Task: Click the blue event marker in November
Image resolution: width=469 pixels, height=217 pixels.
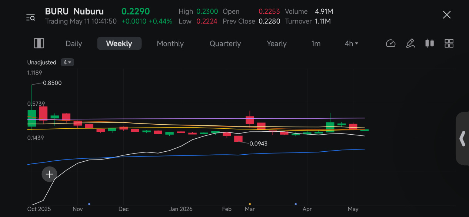Action: coord(89,204)
